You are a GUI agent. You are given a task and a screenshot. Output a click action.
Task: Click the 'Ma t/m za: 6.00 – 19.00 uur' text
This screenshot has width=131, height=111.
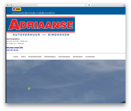click(x=17, y=41)
